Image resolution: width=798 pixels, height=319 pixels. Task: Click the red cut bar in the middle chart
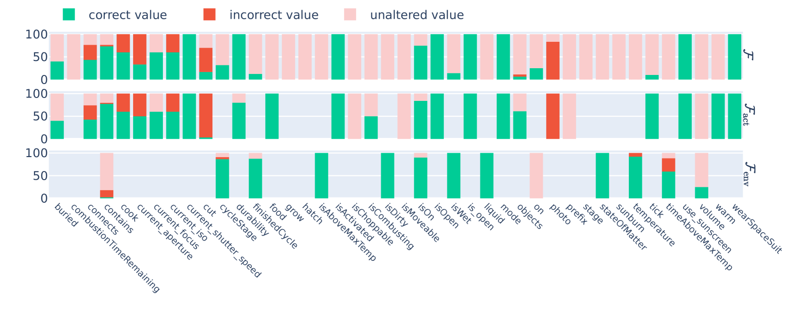click(206, 115)
